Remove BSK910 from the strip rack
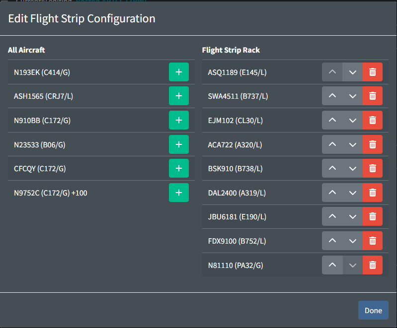397x328 pixels. (x=373, y=168)
